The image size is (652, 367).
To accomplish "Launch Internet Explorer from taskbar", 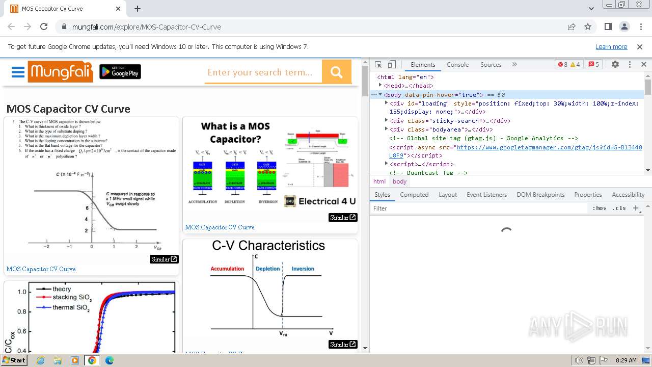I will 40,360.
